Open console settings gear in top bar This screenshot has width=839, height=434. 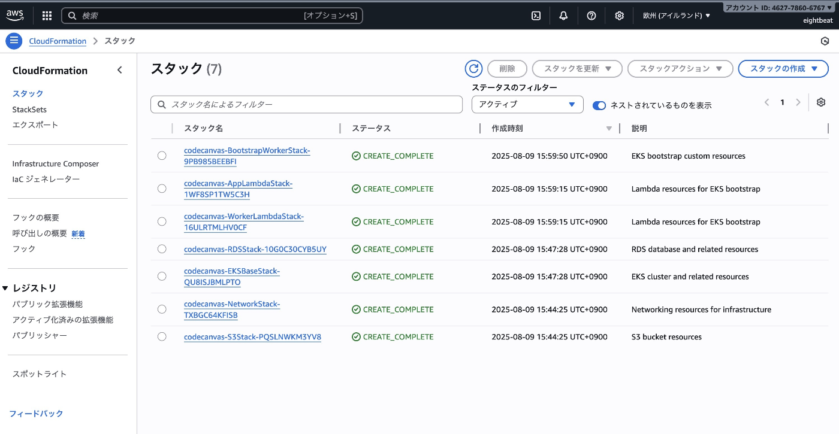click(x=620, y=16)
